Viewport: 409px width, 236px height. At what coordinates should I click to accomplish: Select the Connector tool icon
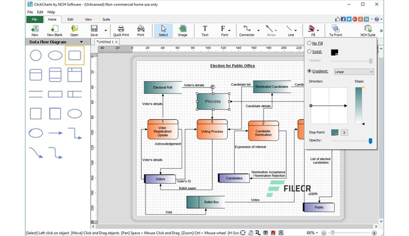tap(247, 28)
